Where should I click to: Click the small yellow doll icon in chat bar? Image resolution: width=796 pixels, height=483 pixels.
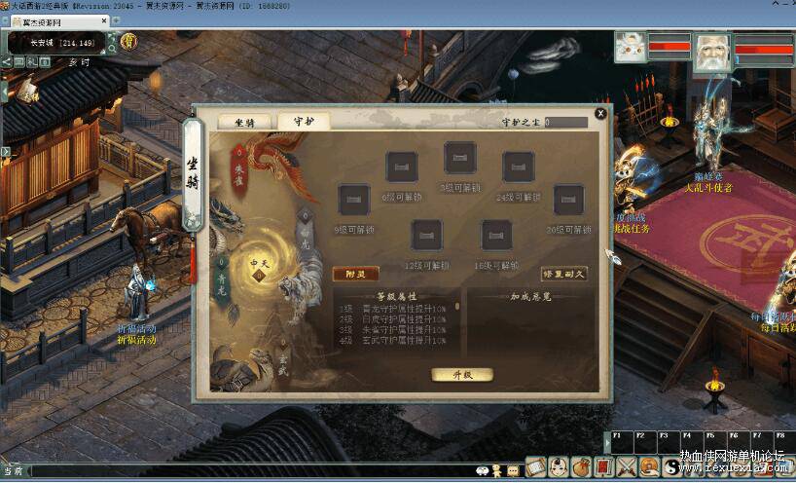[x=497, y=470]
